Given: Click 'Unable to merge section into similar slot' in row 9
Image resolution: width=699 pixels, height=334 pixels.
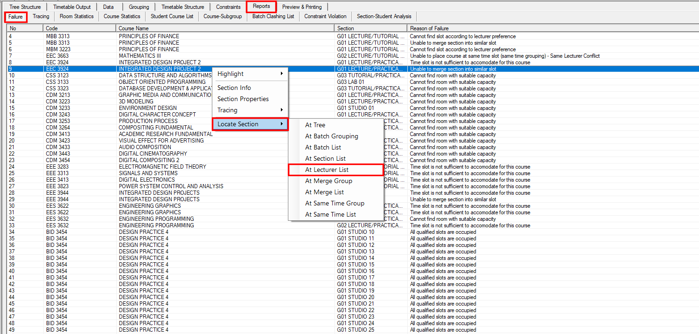Looking at the screenshot, I should point(453,69).
